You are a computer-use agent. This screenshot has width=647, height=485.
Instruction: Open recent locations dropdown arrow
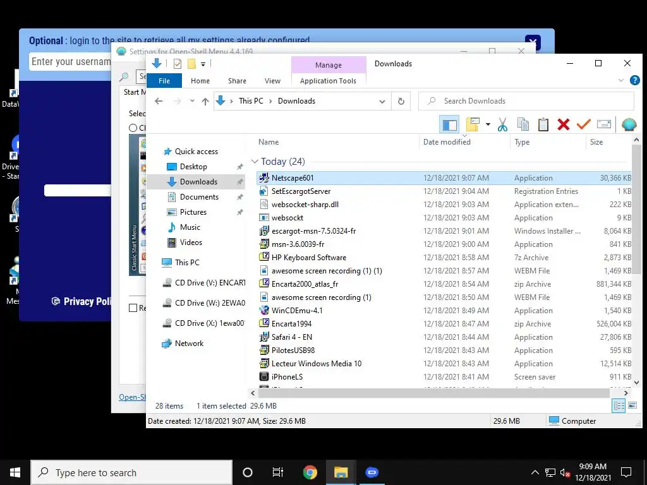point(192,101)
